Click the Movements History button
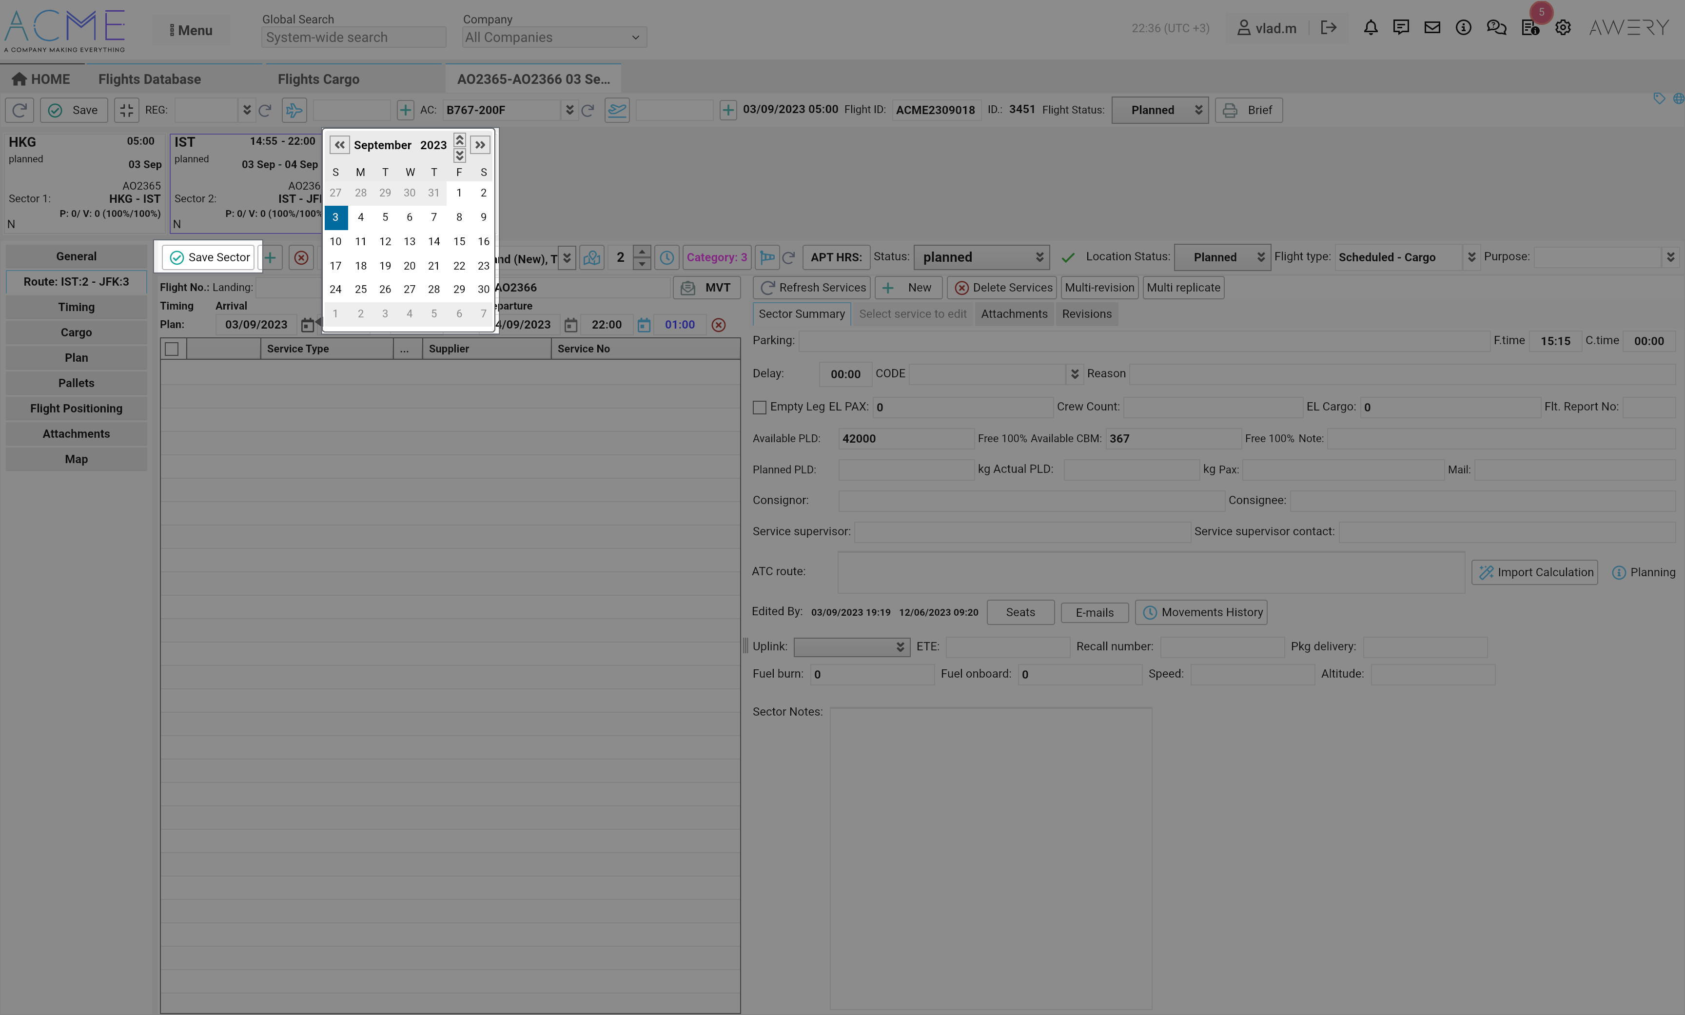 pyautogui.click(x=1201, y=612)
